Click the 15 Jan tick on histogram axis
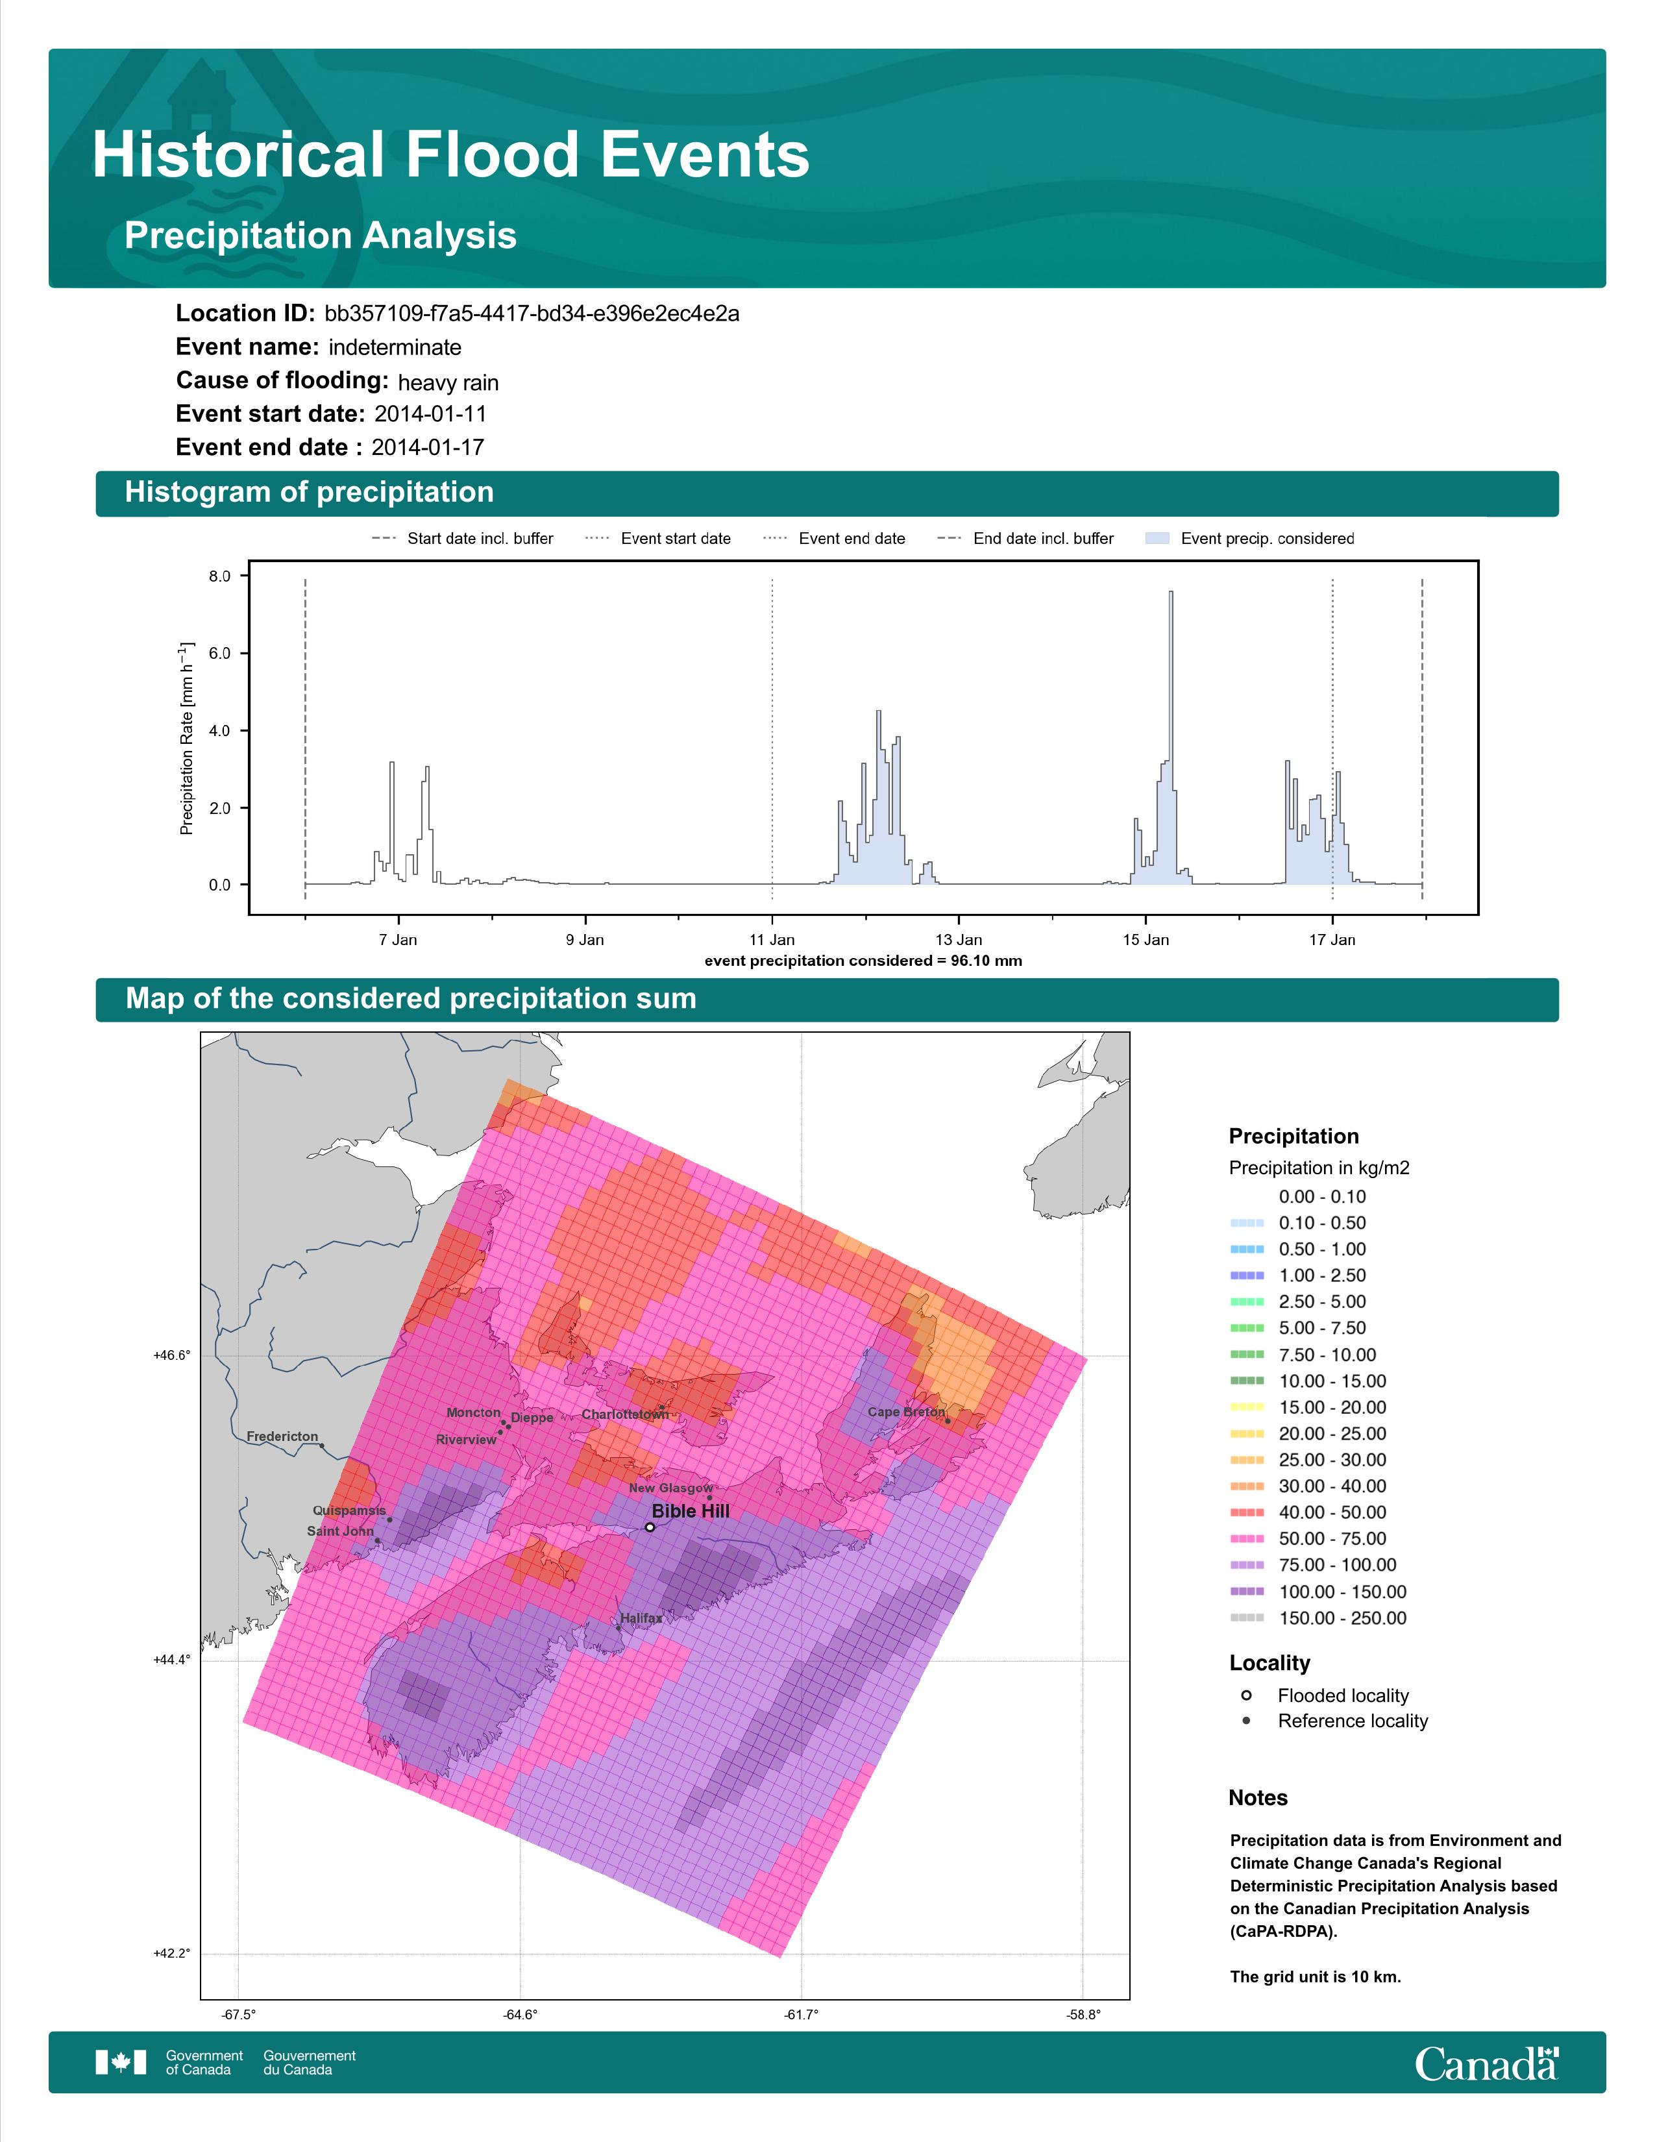The width and height of the screenshot is (1655, 2142). (x=1145, y=940)
